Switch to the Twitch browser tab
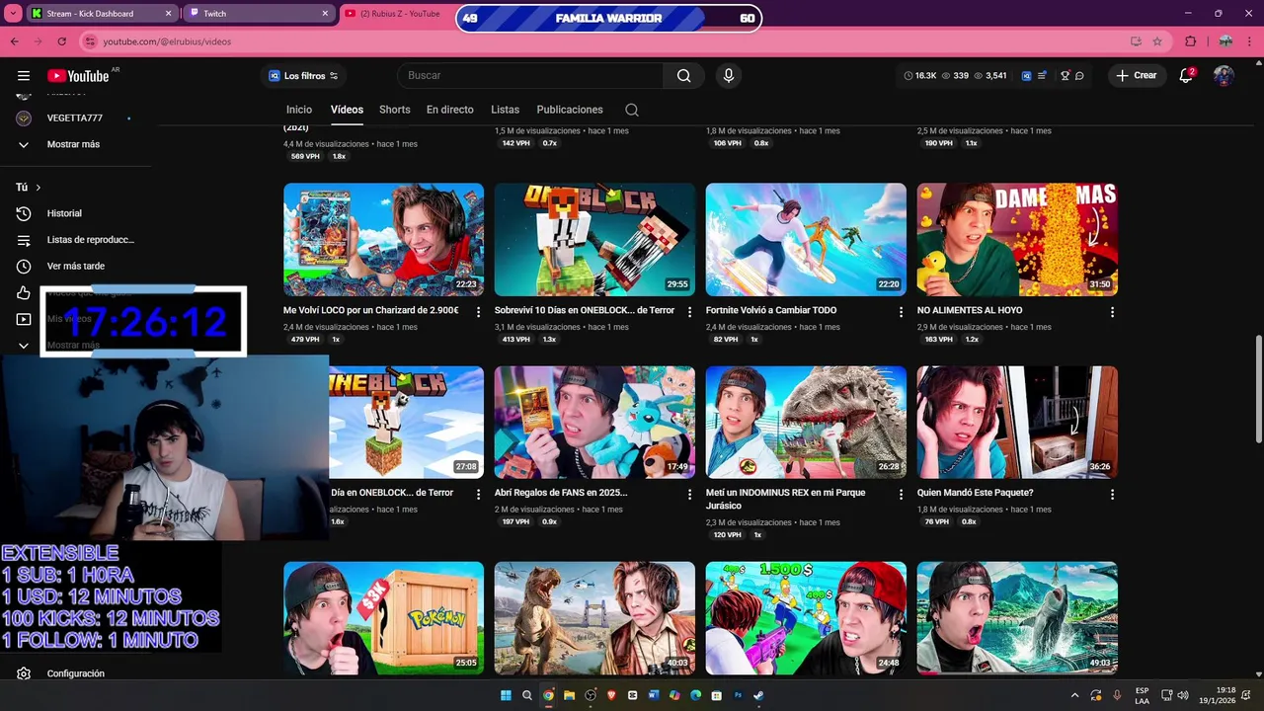Image resolution: width=1264 pixels, height=711 pixels. pos(259,14)
